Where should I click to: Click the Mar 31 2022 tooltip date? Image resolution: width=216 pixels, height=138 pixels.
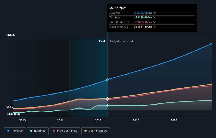118,8
